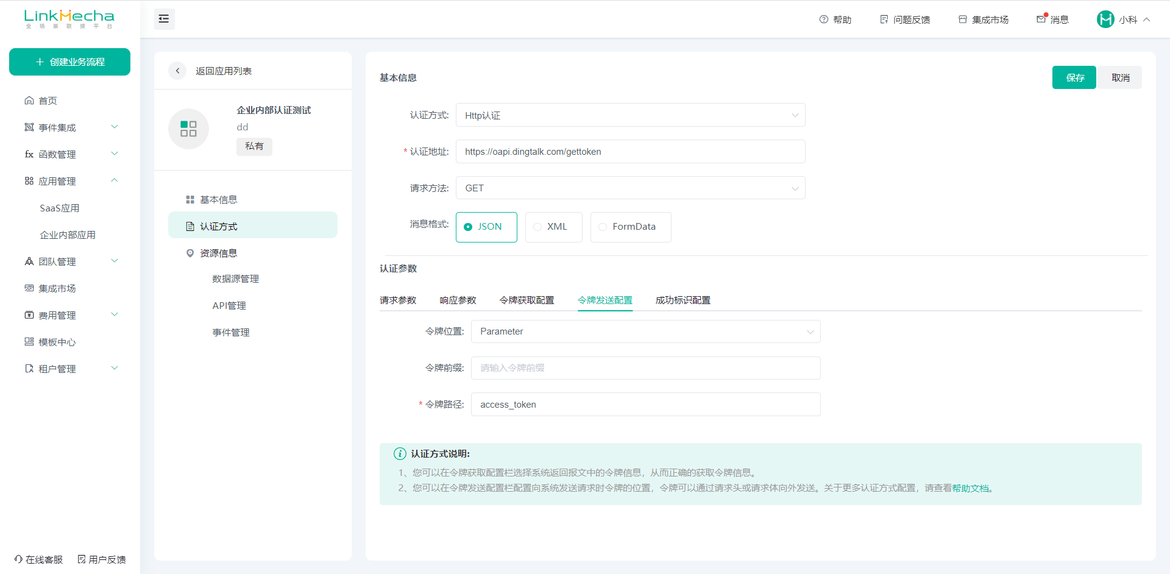Click the sidebar 集成市场 icon
Image resolution: width=1170 pixels, height=574 pixels.
pyautogui.click(x=29, y=288)
